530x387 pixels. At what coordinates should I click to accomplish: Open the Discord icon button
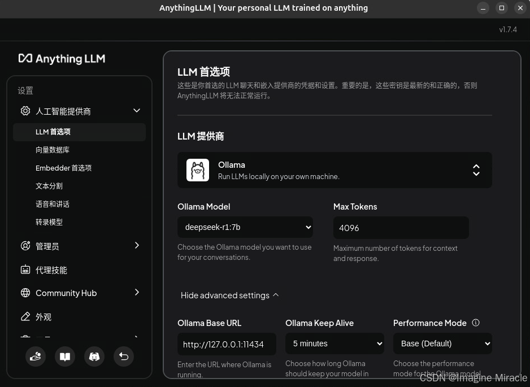(x=94, y=356)
